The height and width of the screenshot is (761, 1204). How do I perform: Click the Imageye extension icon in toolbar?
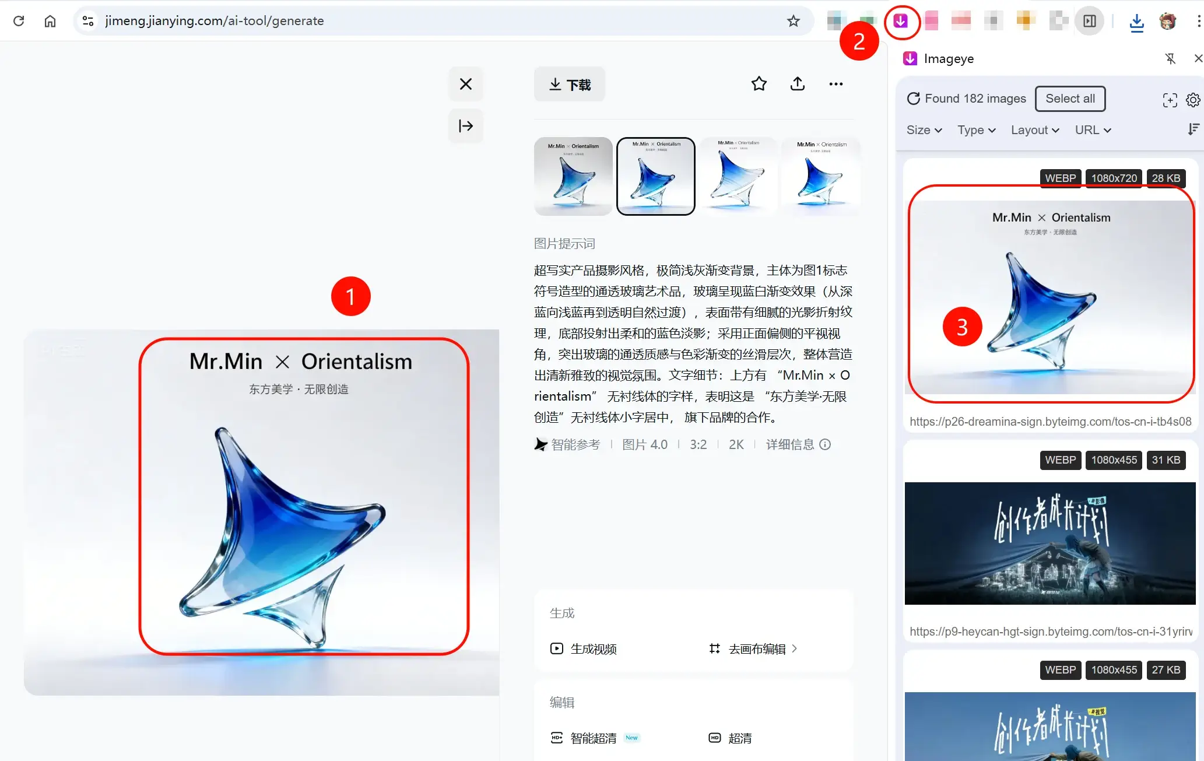coord(901,22)
